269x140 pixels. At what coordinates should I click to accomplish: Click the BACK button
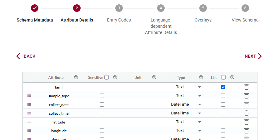(x=26, y=56)
